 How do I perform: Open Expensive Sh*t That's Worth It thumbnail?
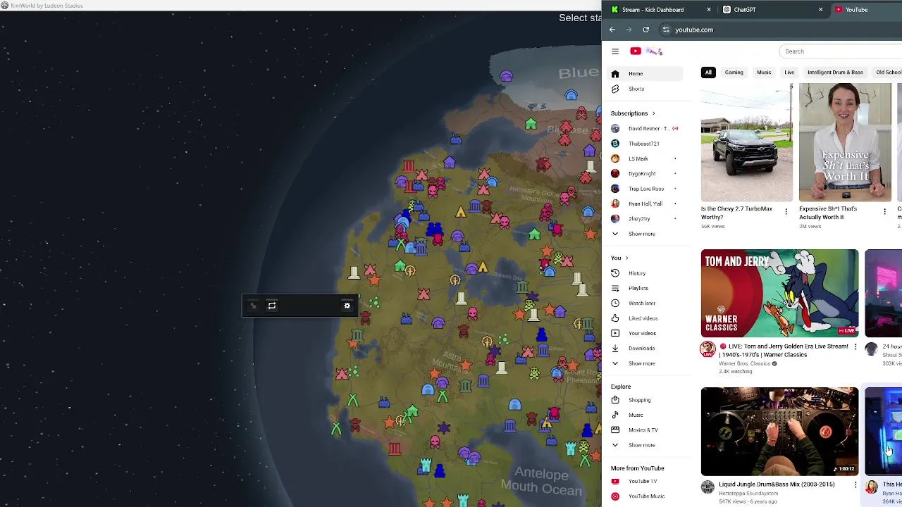pyautogui.click(x=845, y=142)
